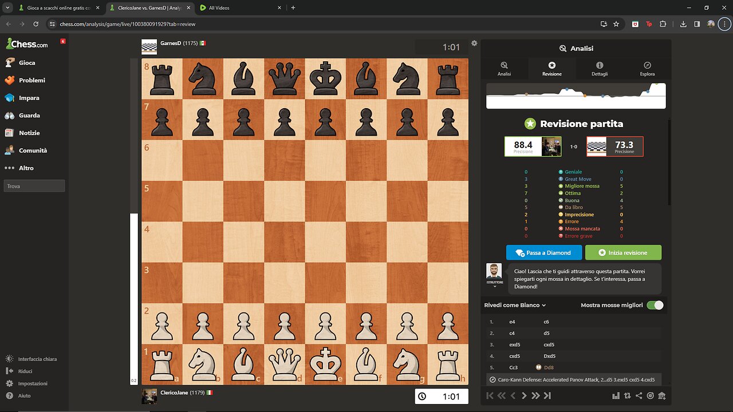Click the black queen on d8
The height and width of the screenshot is (412, 733).
[285, 79]
